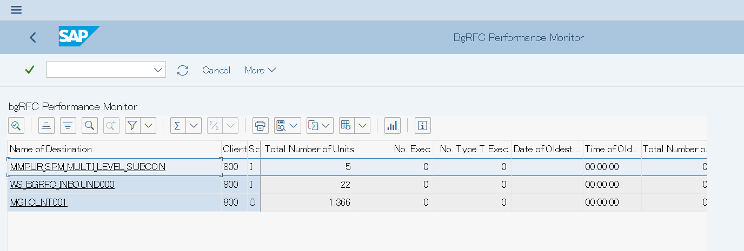Click the Cancel button

point(216,70)
